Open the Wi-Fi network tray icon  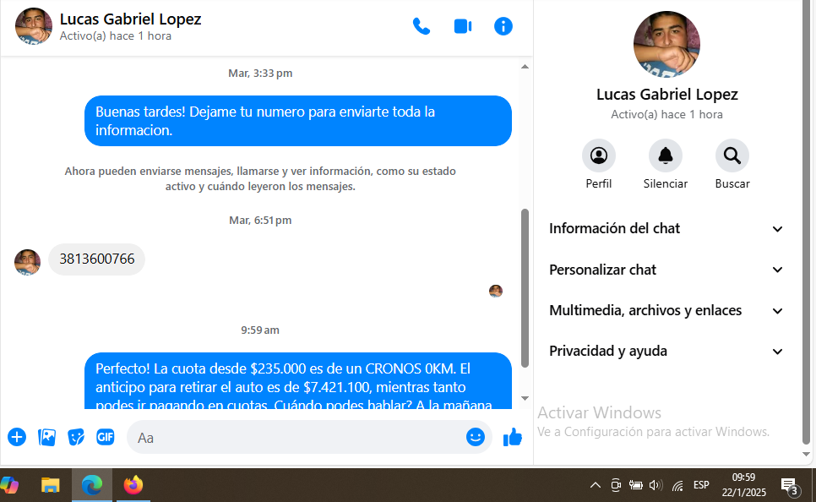tap(677, 486)
